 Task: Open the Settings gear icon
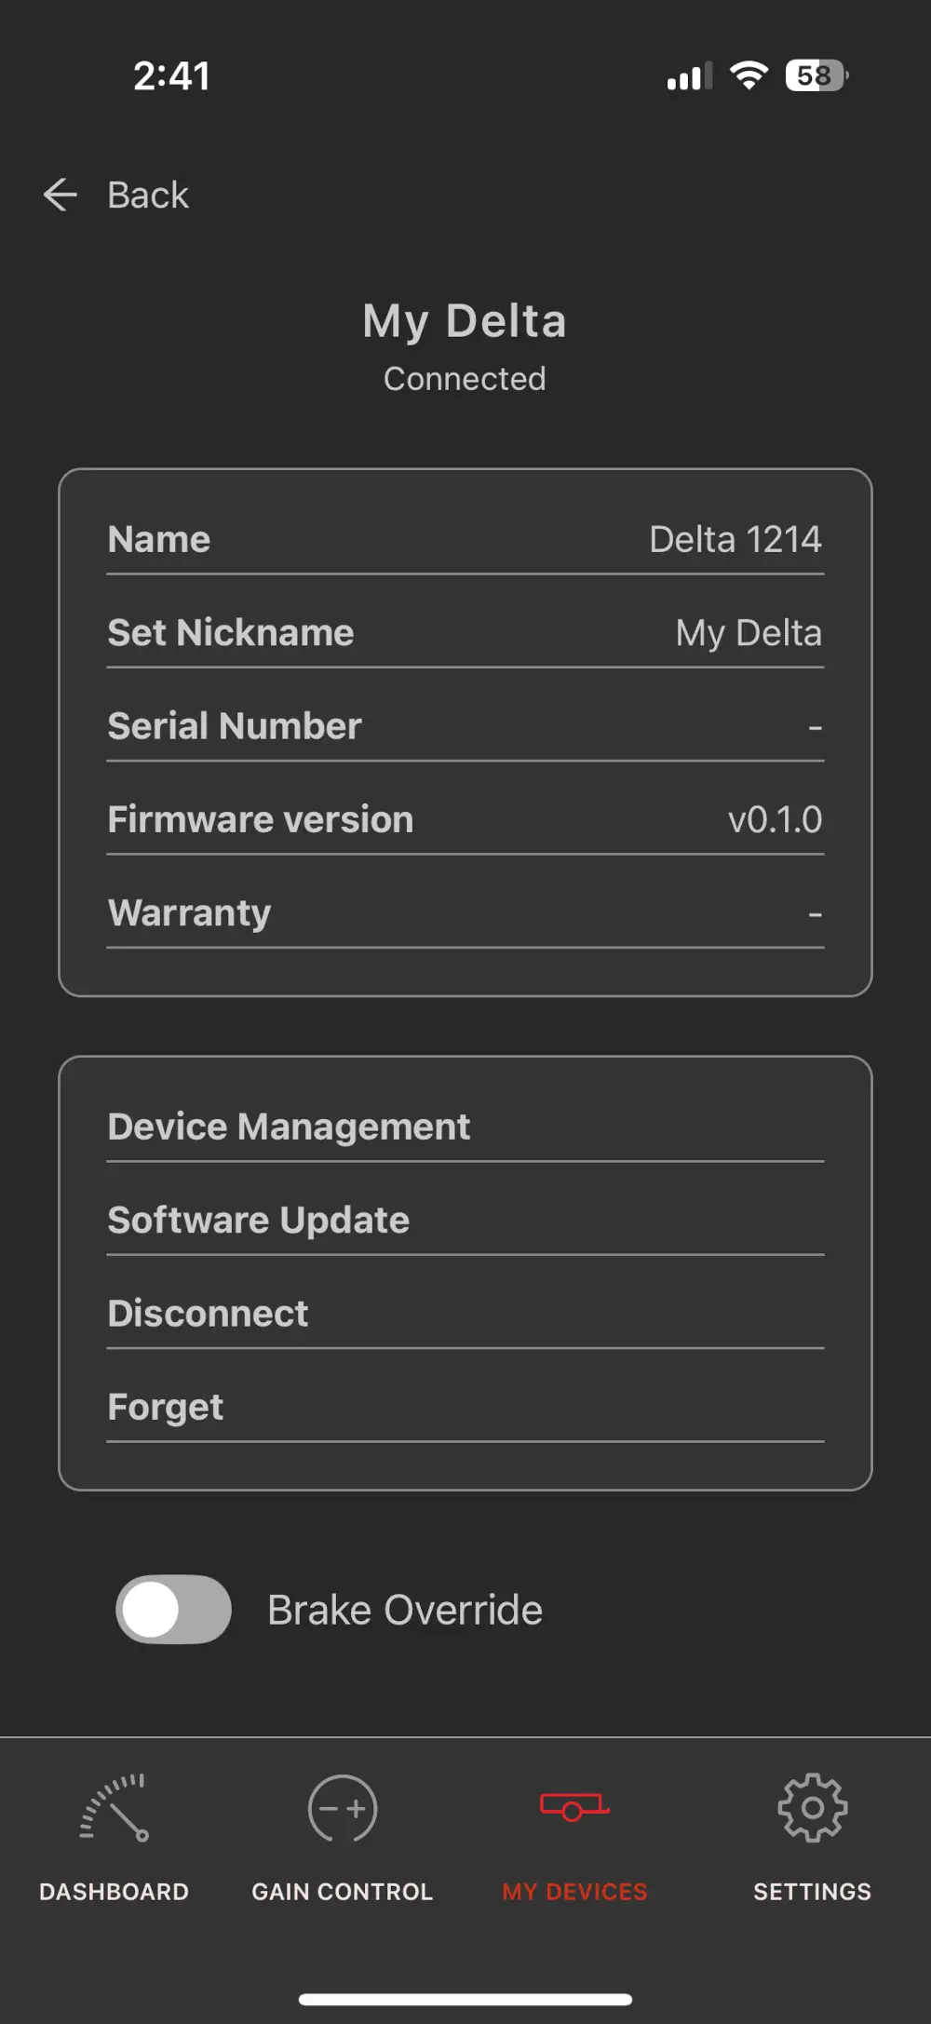click(813, 1807)
